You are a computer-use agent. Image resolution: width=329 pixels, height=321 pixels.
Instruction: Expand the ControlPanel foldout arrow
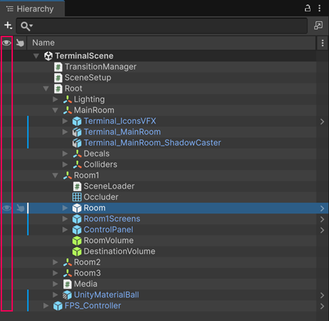65,230
